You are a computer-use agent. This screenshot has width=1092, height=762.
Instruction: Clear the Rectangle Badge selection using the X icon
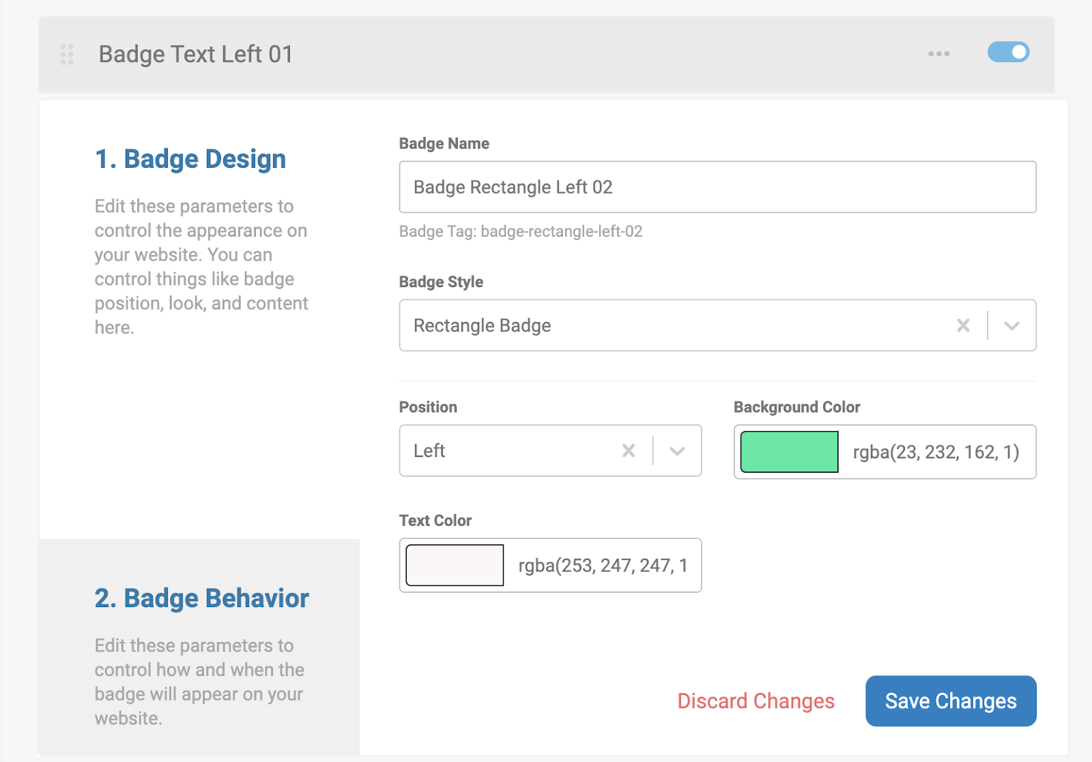pyautogui.click(x=964, y=325)
